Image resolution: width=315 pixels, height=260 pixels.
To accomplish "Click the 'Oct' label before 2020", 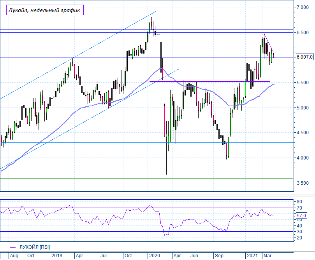I will point(128,256).
